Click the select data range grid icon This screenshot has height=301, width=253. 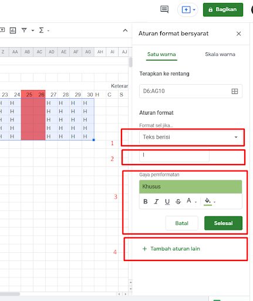pyautogui.click(x=235, y=91)
